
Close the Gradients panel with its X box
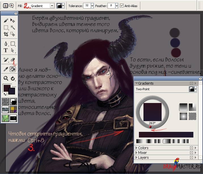click(191, 83)
